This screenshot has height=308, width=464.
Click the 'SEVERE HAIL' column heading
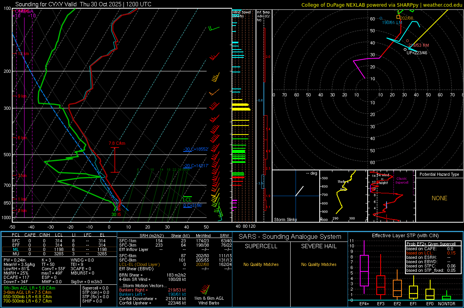[319, 246]
